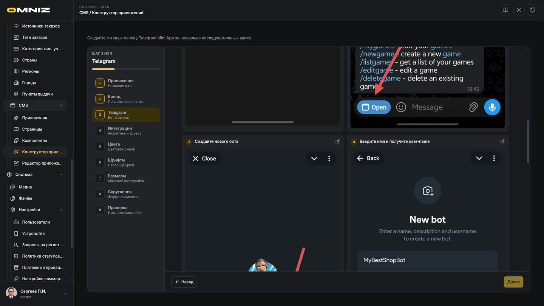Viewport: 544px width, 306px height.
Task: Click the Устройства device icon
Action: [16, 233]
